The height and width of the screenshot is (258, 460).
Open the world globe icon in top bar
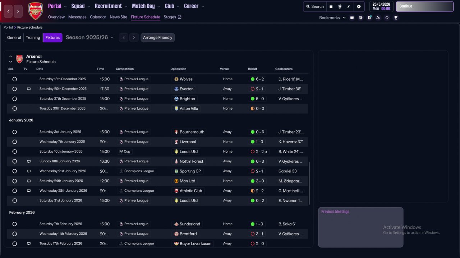(x=340, y=6)
